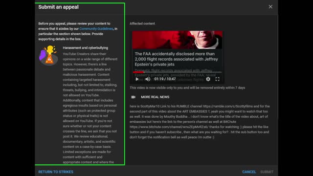Open the Community Guidelines link
The image size is (313, 176).
[96, 29]
